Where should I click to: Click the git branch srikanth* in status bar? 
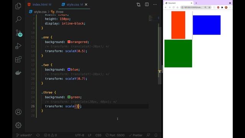coord(24,135)
